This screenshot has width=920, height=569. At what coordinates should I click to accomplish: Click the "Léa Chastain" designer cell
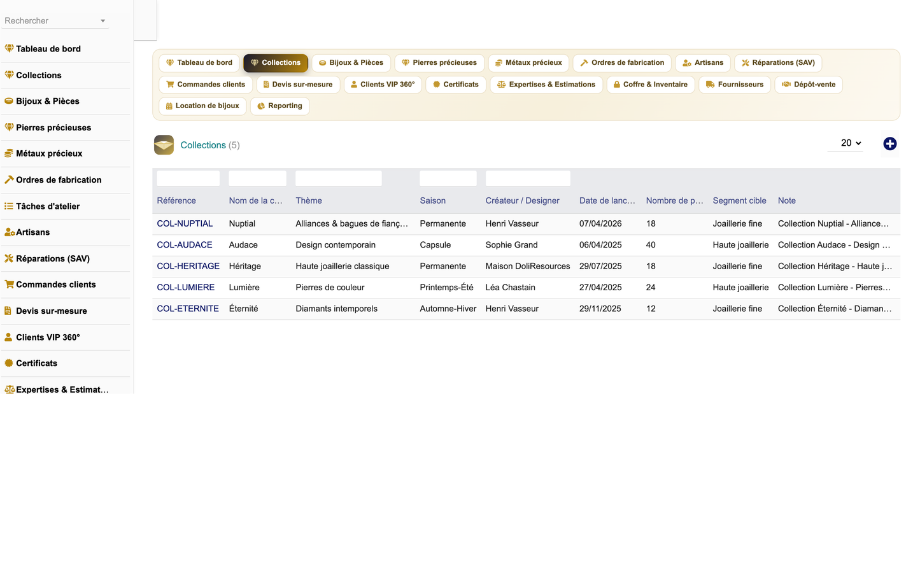510,288
